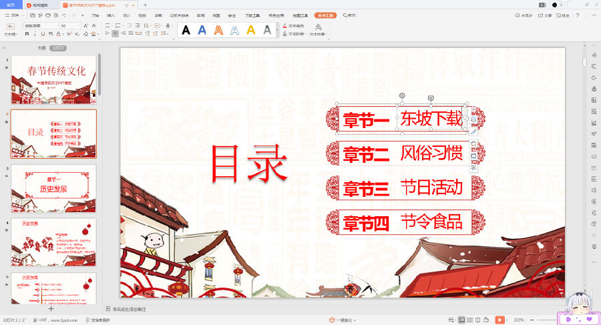
Task: Click the cloud sync status button
Action: [524, 15]
